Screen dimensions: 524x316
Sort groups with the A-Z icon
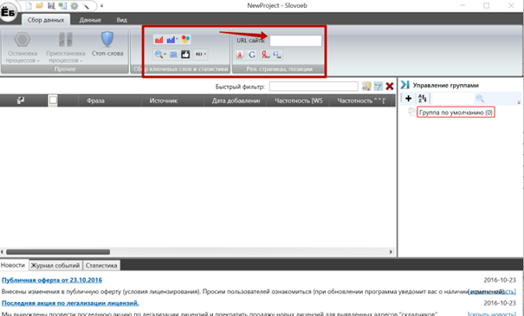coord(422,98)
